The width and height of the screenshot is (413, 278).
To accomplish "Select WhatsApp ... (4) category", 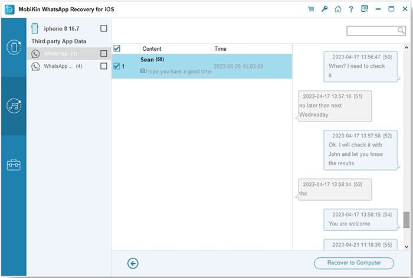I will click(68, 66).
